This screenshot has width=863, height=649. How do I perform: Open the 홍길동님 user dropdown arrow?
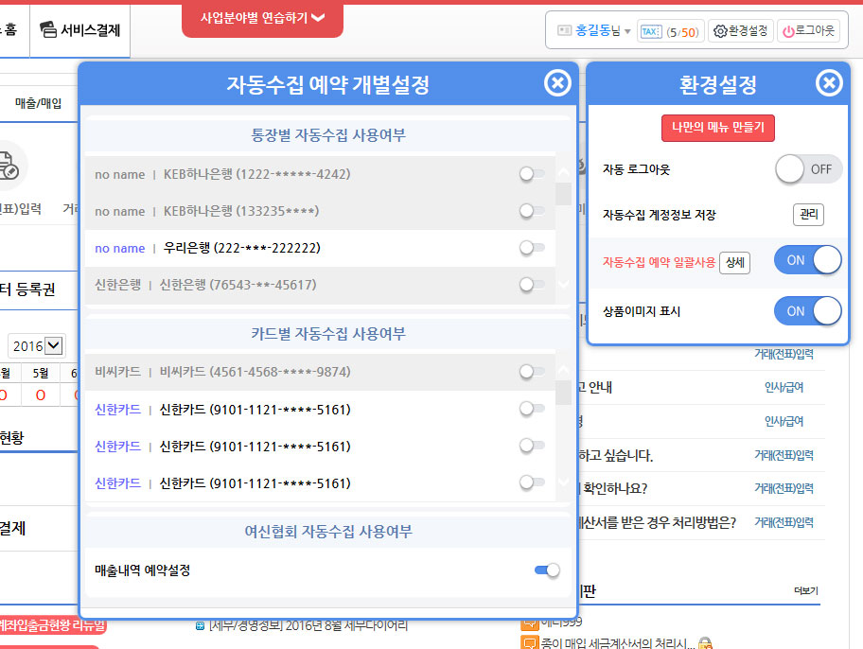tap(627, 31)
